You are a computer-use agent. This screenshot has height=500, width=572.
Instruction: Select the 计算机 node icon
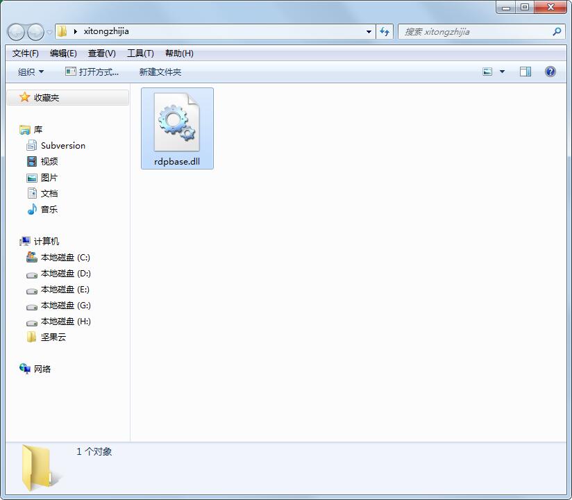[x=25, y=241]
